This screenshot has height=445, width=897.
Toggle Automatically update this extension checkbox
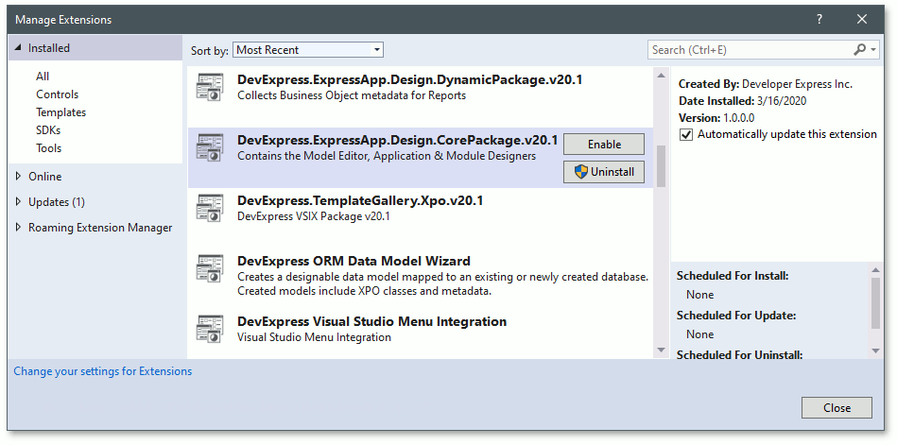686,134
